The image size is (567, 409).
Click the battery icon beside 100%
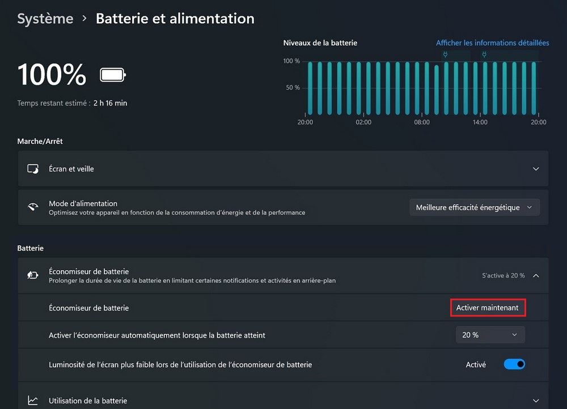point(113,75)
